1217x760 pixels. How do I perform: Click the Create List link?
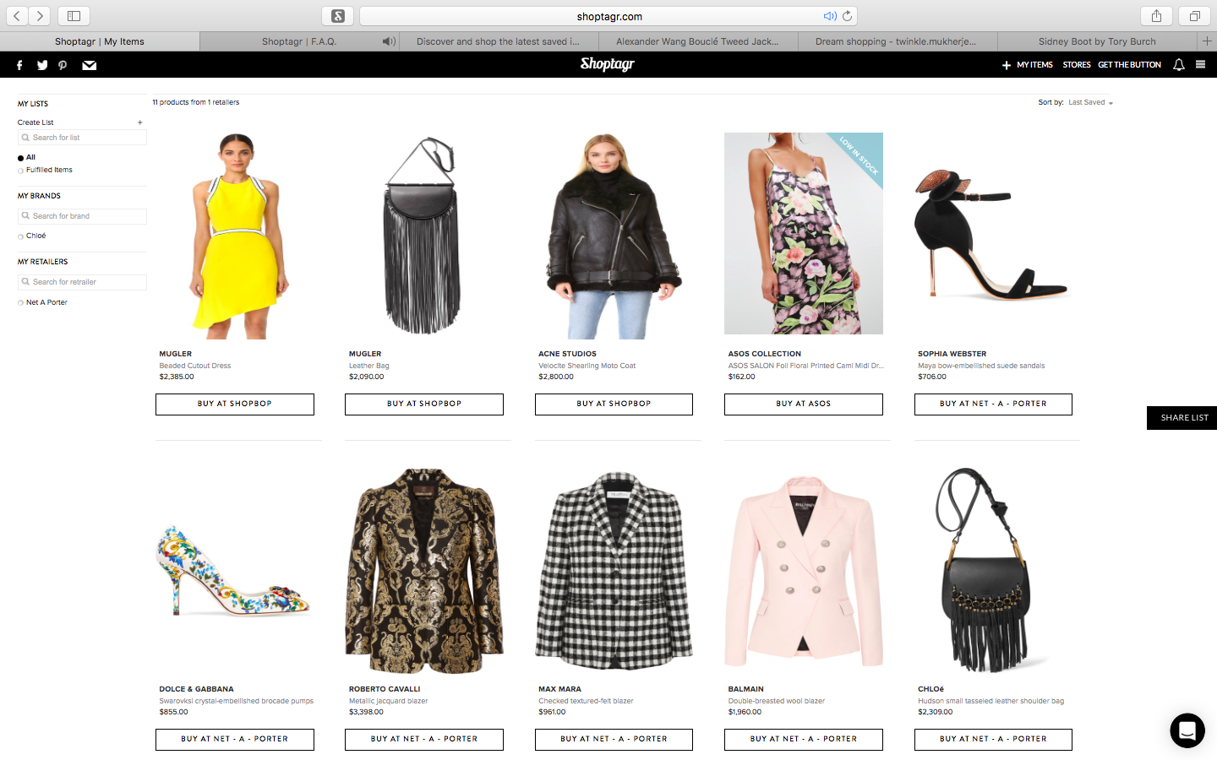pos(35,122)
